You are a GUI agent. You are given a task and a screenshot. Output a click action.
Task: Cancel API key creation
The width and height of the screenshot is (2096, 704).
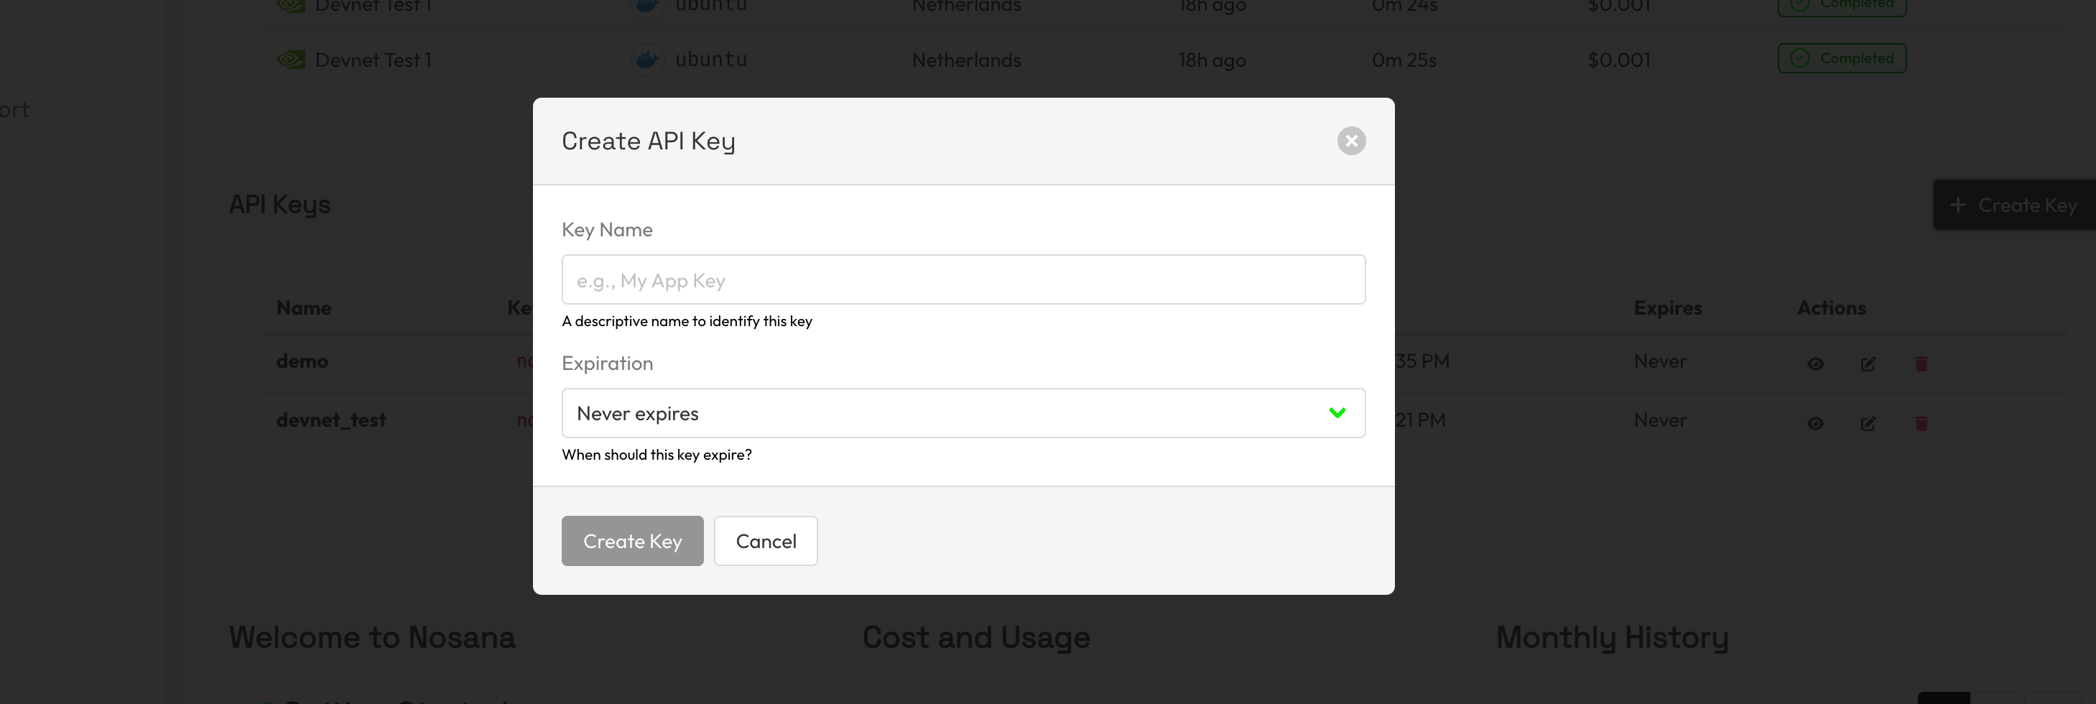(765, 540)
